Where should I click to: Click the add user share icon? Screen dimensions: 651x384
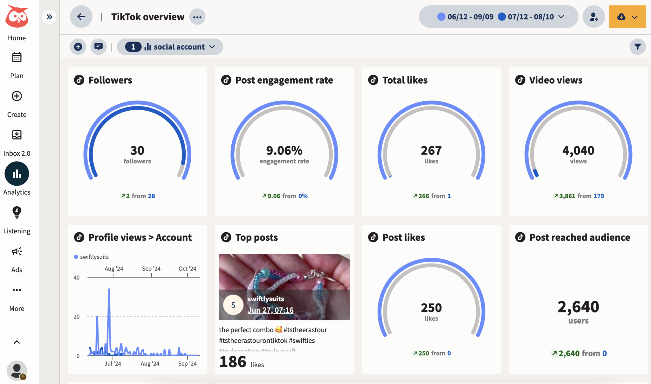click(x=593, y=17)
